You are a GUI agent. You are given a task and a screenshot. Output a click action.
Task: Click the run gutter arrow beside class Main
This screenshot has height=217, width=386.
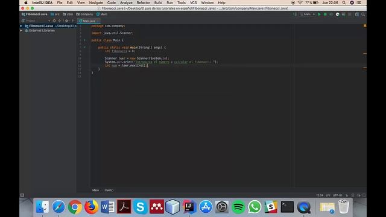click(84, 40)
